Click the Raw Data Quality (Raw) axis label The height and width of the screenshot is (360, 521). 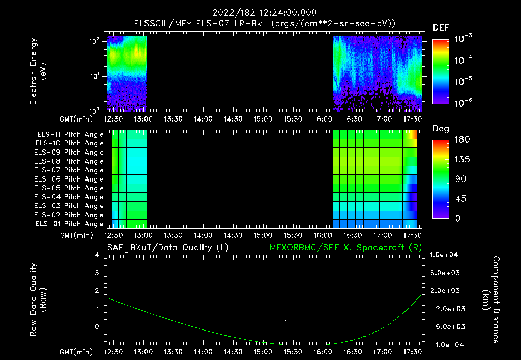click(x=38, y=300)
